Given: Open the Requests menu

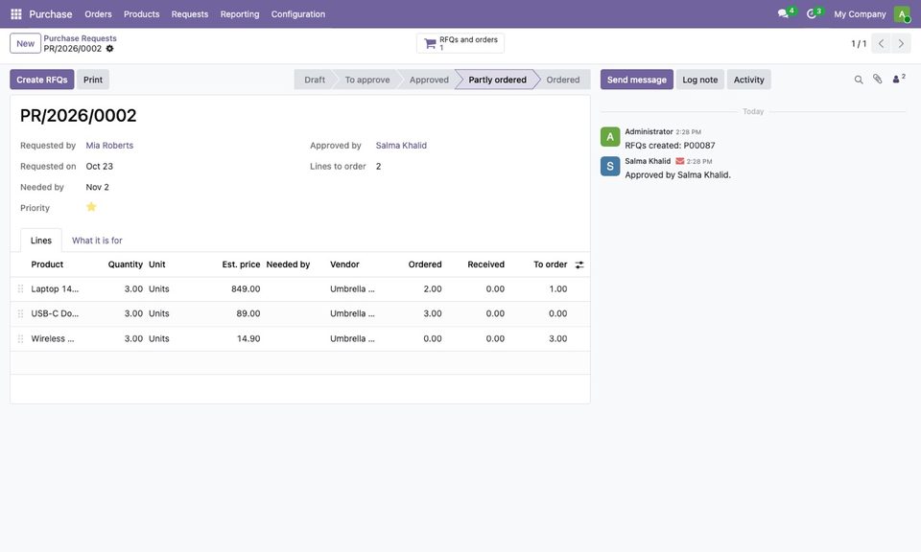Looking at the screenshot, I should click(x=190, y=14).
